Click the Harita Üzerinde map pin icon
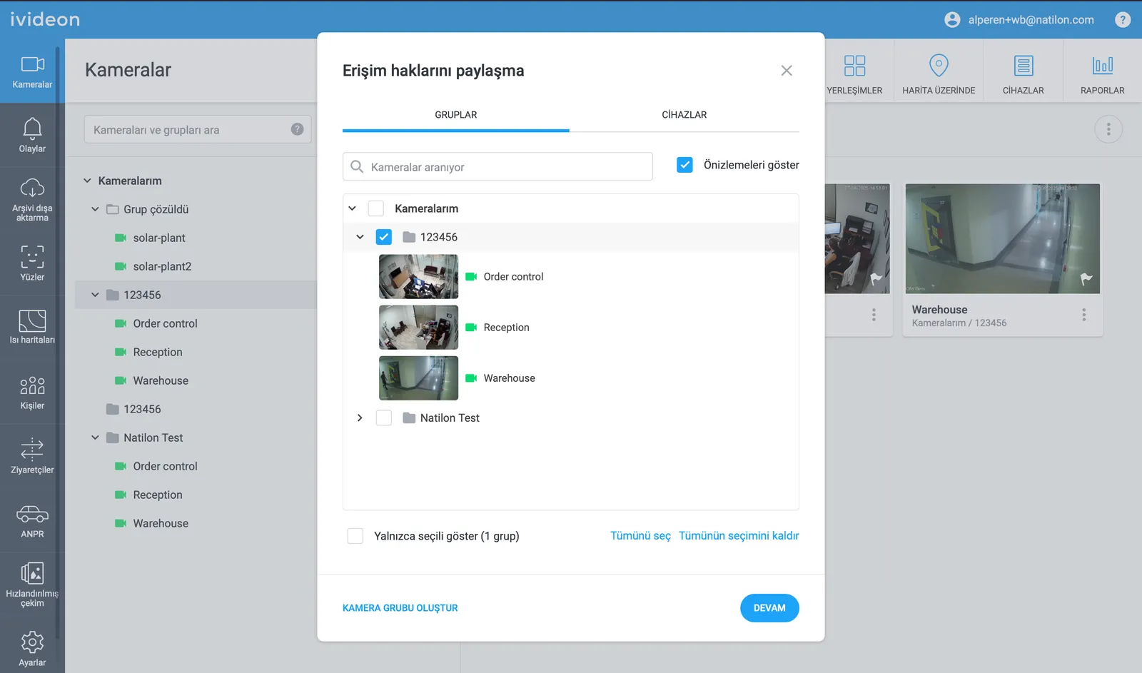Viewport: 1142px width, 673px height. point(939,66)
